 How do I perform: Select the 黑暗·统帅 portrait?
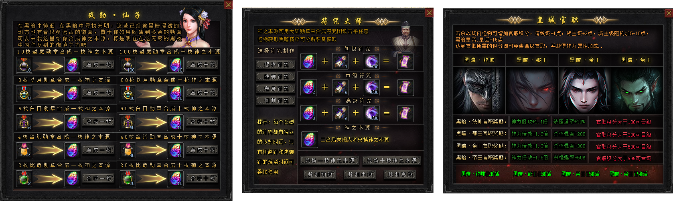[x=479, y=91]
